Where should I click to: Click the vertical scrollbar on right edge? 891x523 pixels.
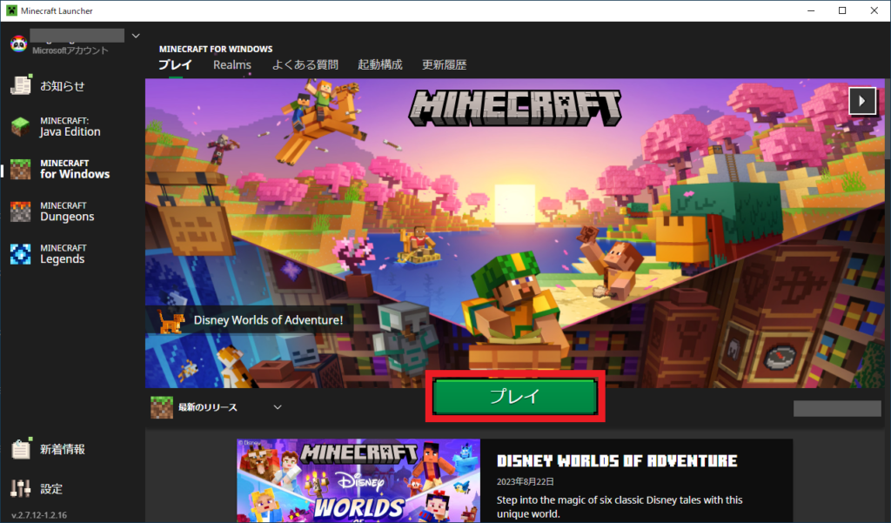(x=887, y=118)
